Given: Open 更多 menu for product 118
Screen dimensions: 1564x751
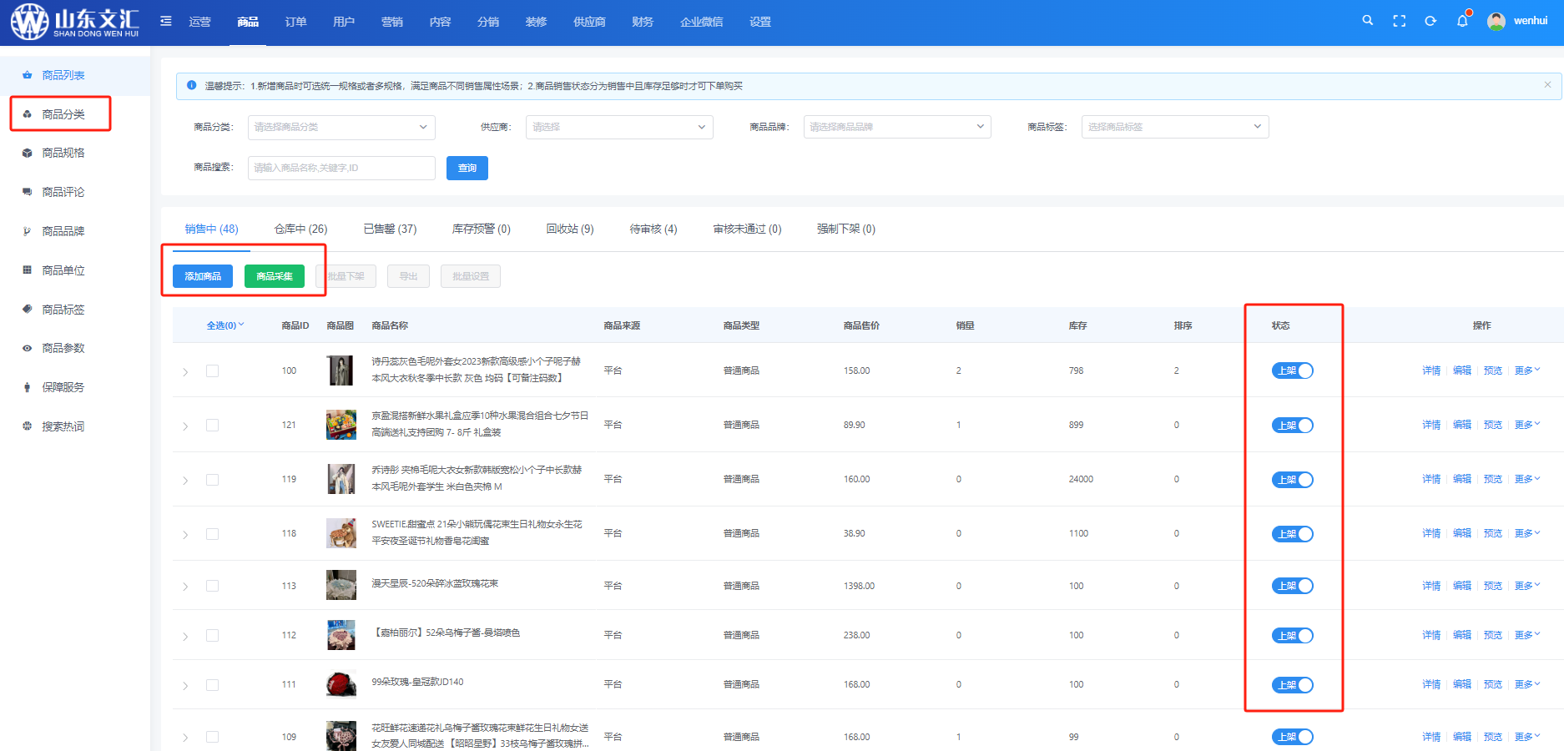Looking at the screenshot, I should tap(1527, 533).
